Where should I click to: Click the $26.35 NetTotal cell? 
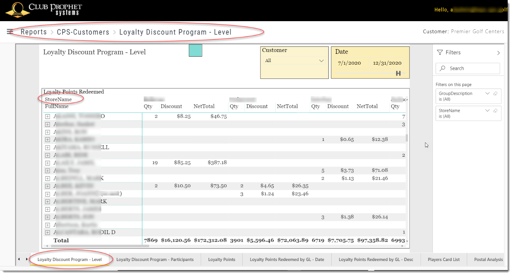(x=300, y=186)
